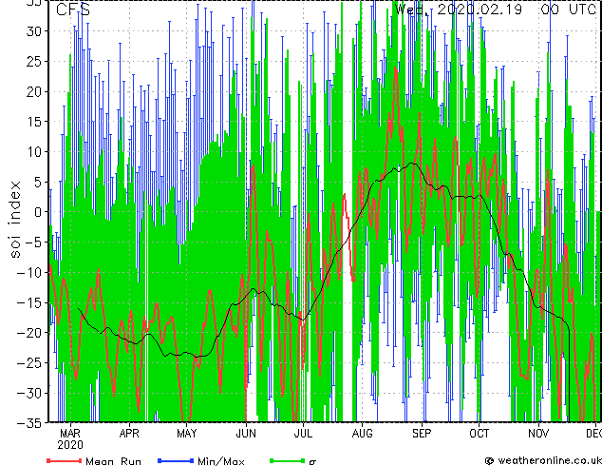Click the SEP month label

(x=422, y=434)
